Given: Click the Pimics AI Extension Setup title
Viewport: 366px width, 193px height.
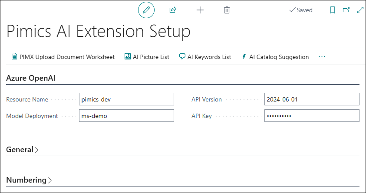Looking at the screenshot, I should click(98, 31).
